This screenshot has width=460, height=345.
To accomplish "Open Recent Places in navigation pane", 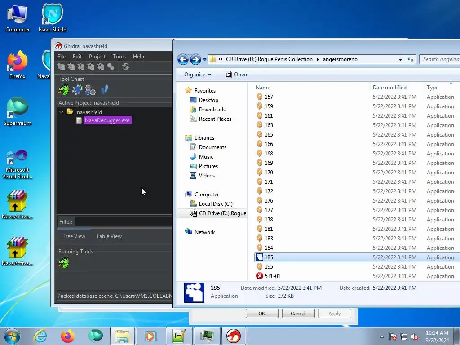I will point(215,119).
